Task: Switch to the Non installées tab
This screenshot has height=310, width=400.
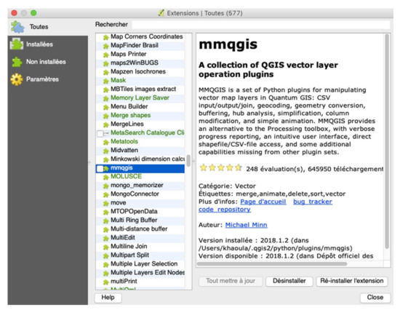Action: pyautogui.click(x=48, y=62)
